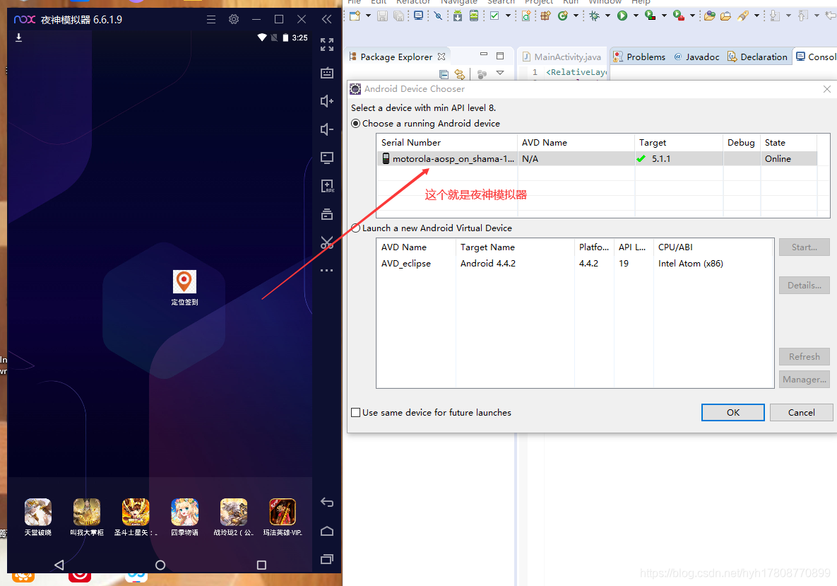Image resolution: width=837 pixels, height=586 pixels.
Task: Open Package Explorer view menu triangle
Action: pyautogui.click(x=500, y=73)
